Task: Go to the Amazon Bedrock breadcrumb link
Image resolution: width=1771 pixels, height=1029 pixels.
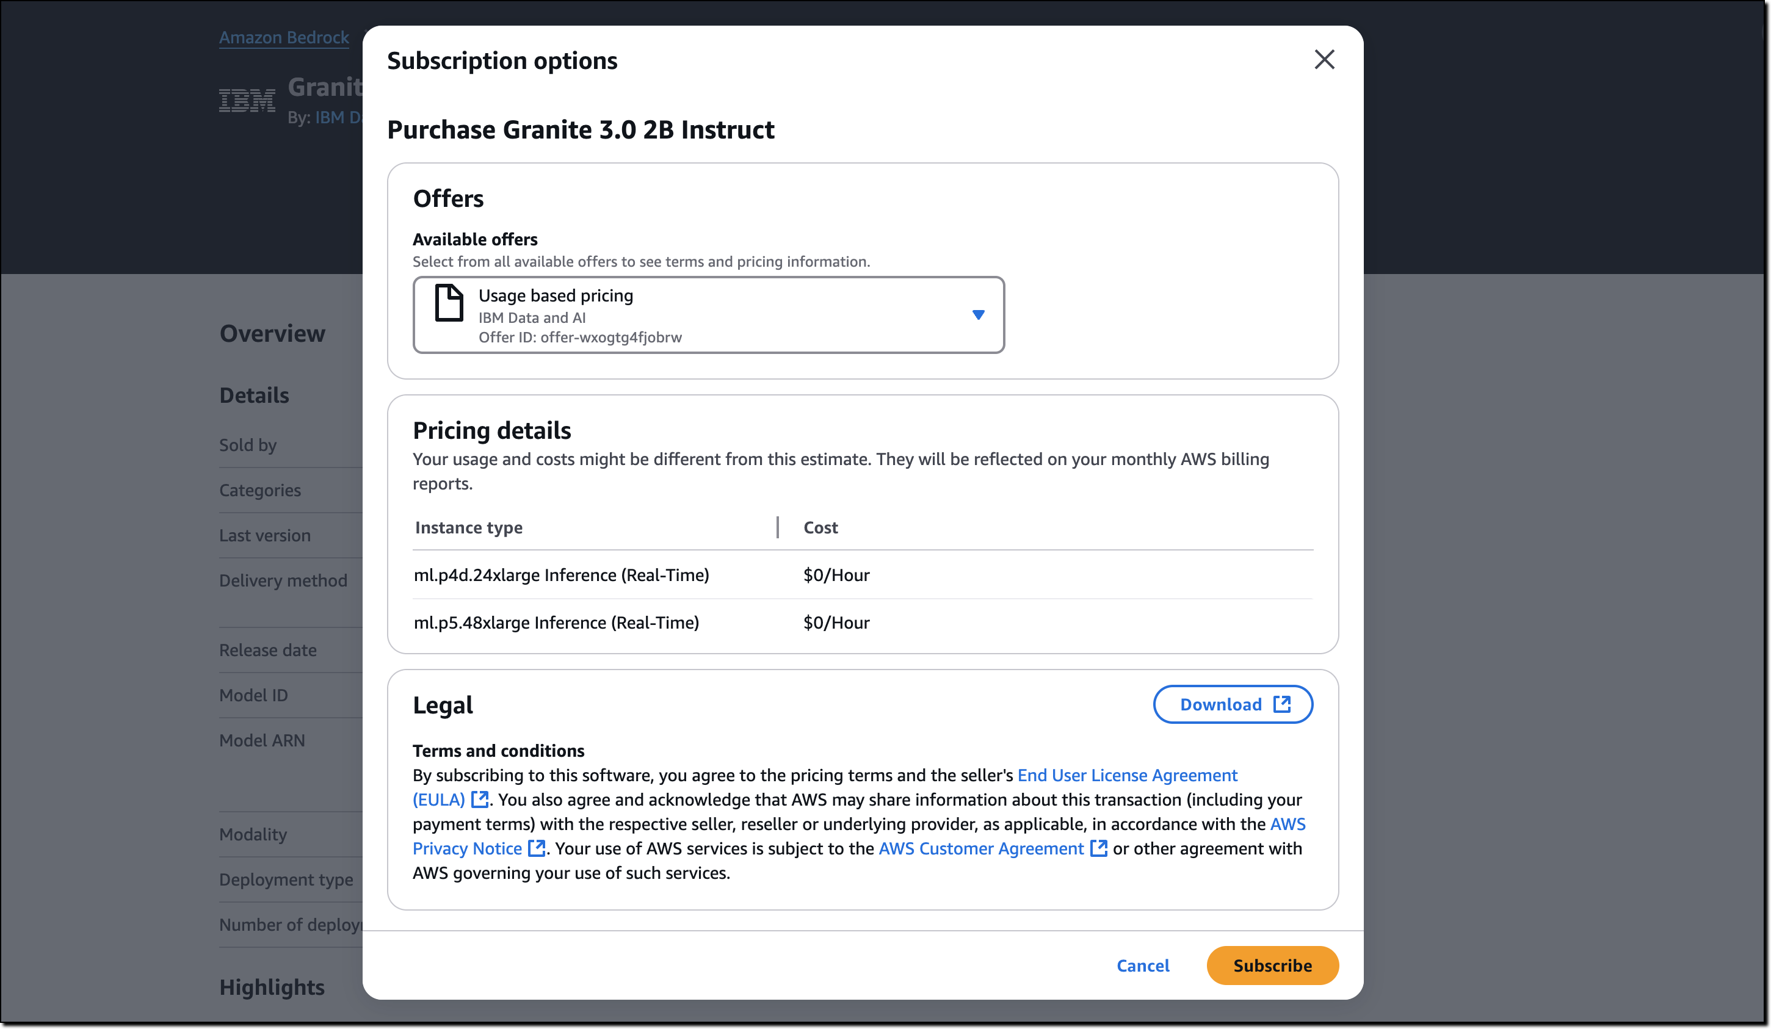Action: [284, 37]
